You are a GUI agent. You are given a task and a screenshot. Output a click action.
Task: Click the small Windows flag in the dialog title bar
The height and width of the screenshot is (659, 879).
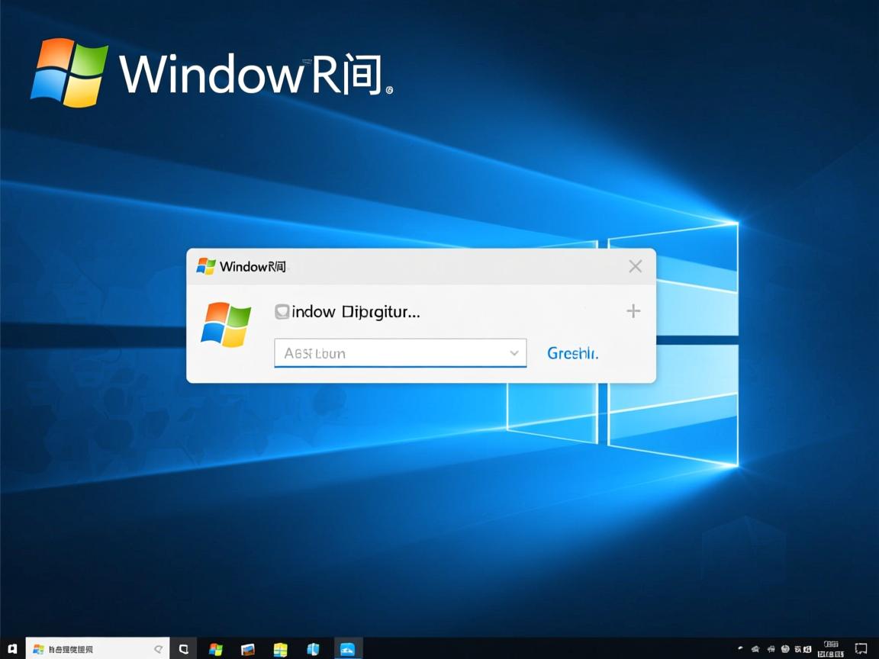pyautogui.click(x=204, y=266)
